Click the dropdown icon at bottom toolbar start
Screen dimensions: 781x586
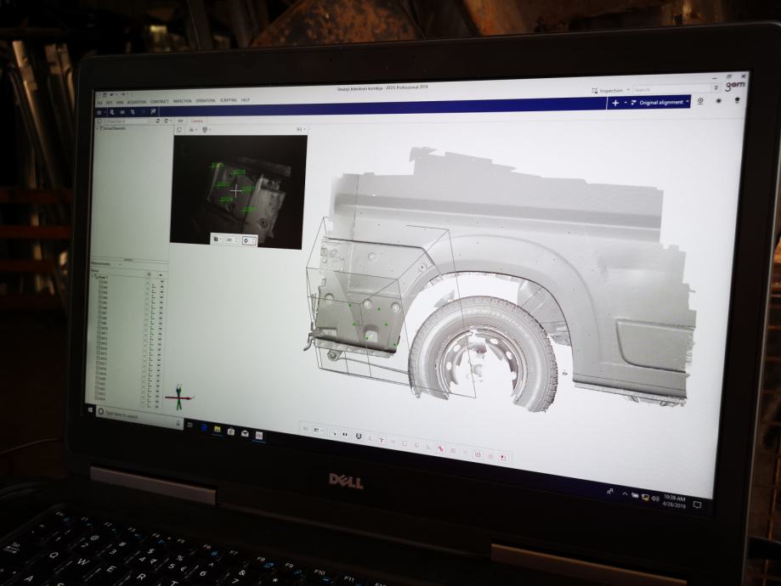318,431
